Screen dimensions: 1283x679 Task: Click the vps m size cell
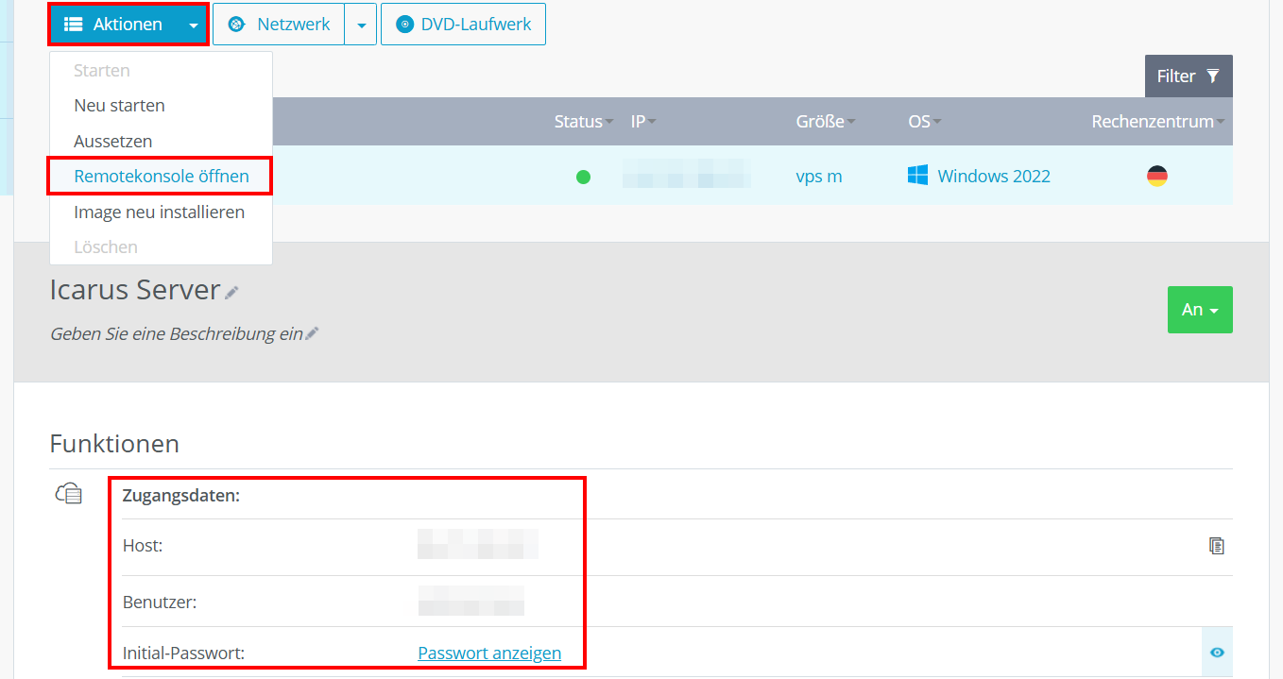818,177
